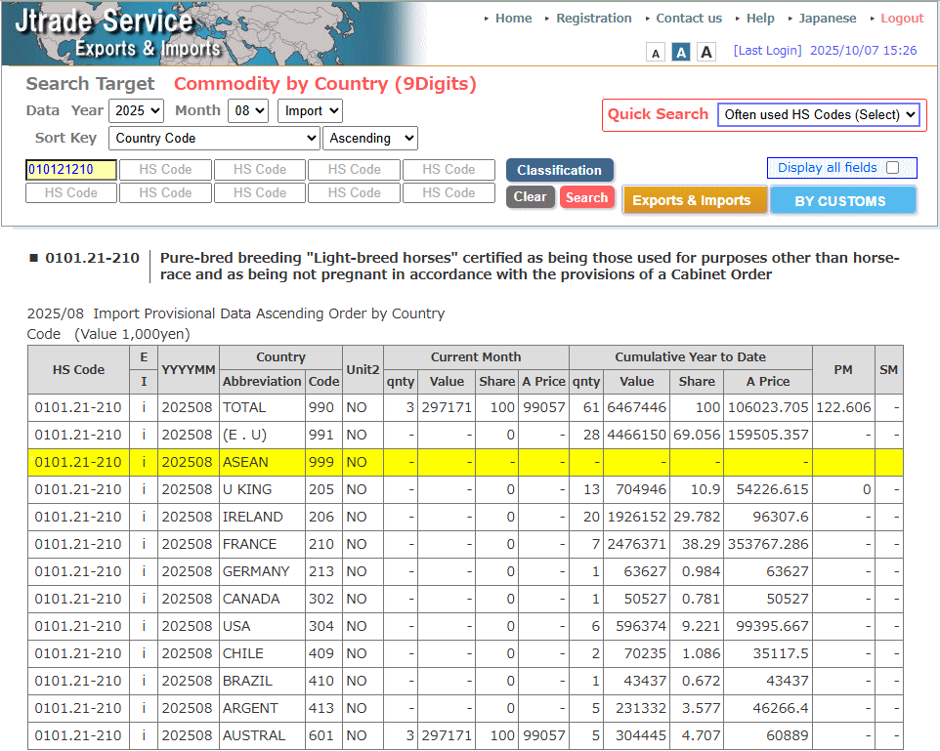The height and width of the screenshot is (751, 940).
Task: Go to the Home menu link
Action: pyautogui.click(x=513, y=19)
